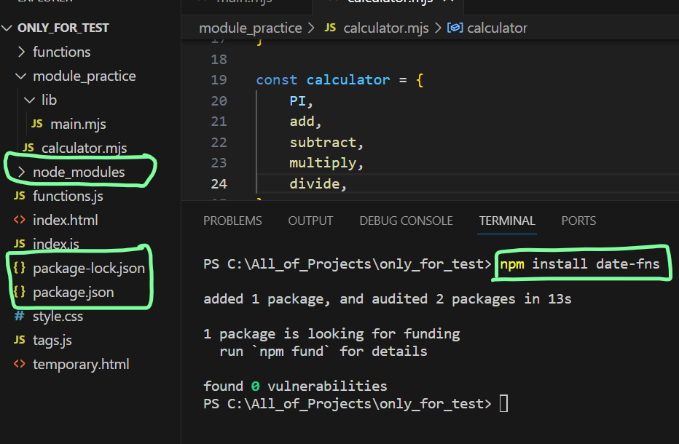Click the JS icon beside tags.js
This screenshot has height=444, width=679.
[x=20, y=340]
